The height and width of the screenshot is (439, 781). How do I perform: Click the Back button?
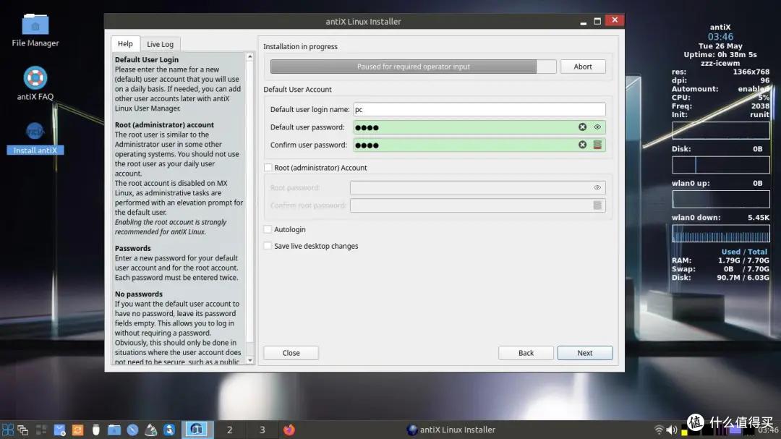coord(526,353)
